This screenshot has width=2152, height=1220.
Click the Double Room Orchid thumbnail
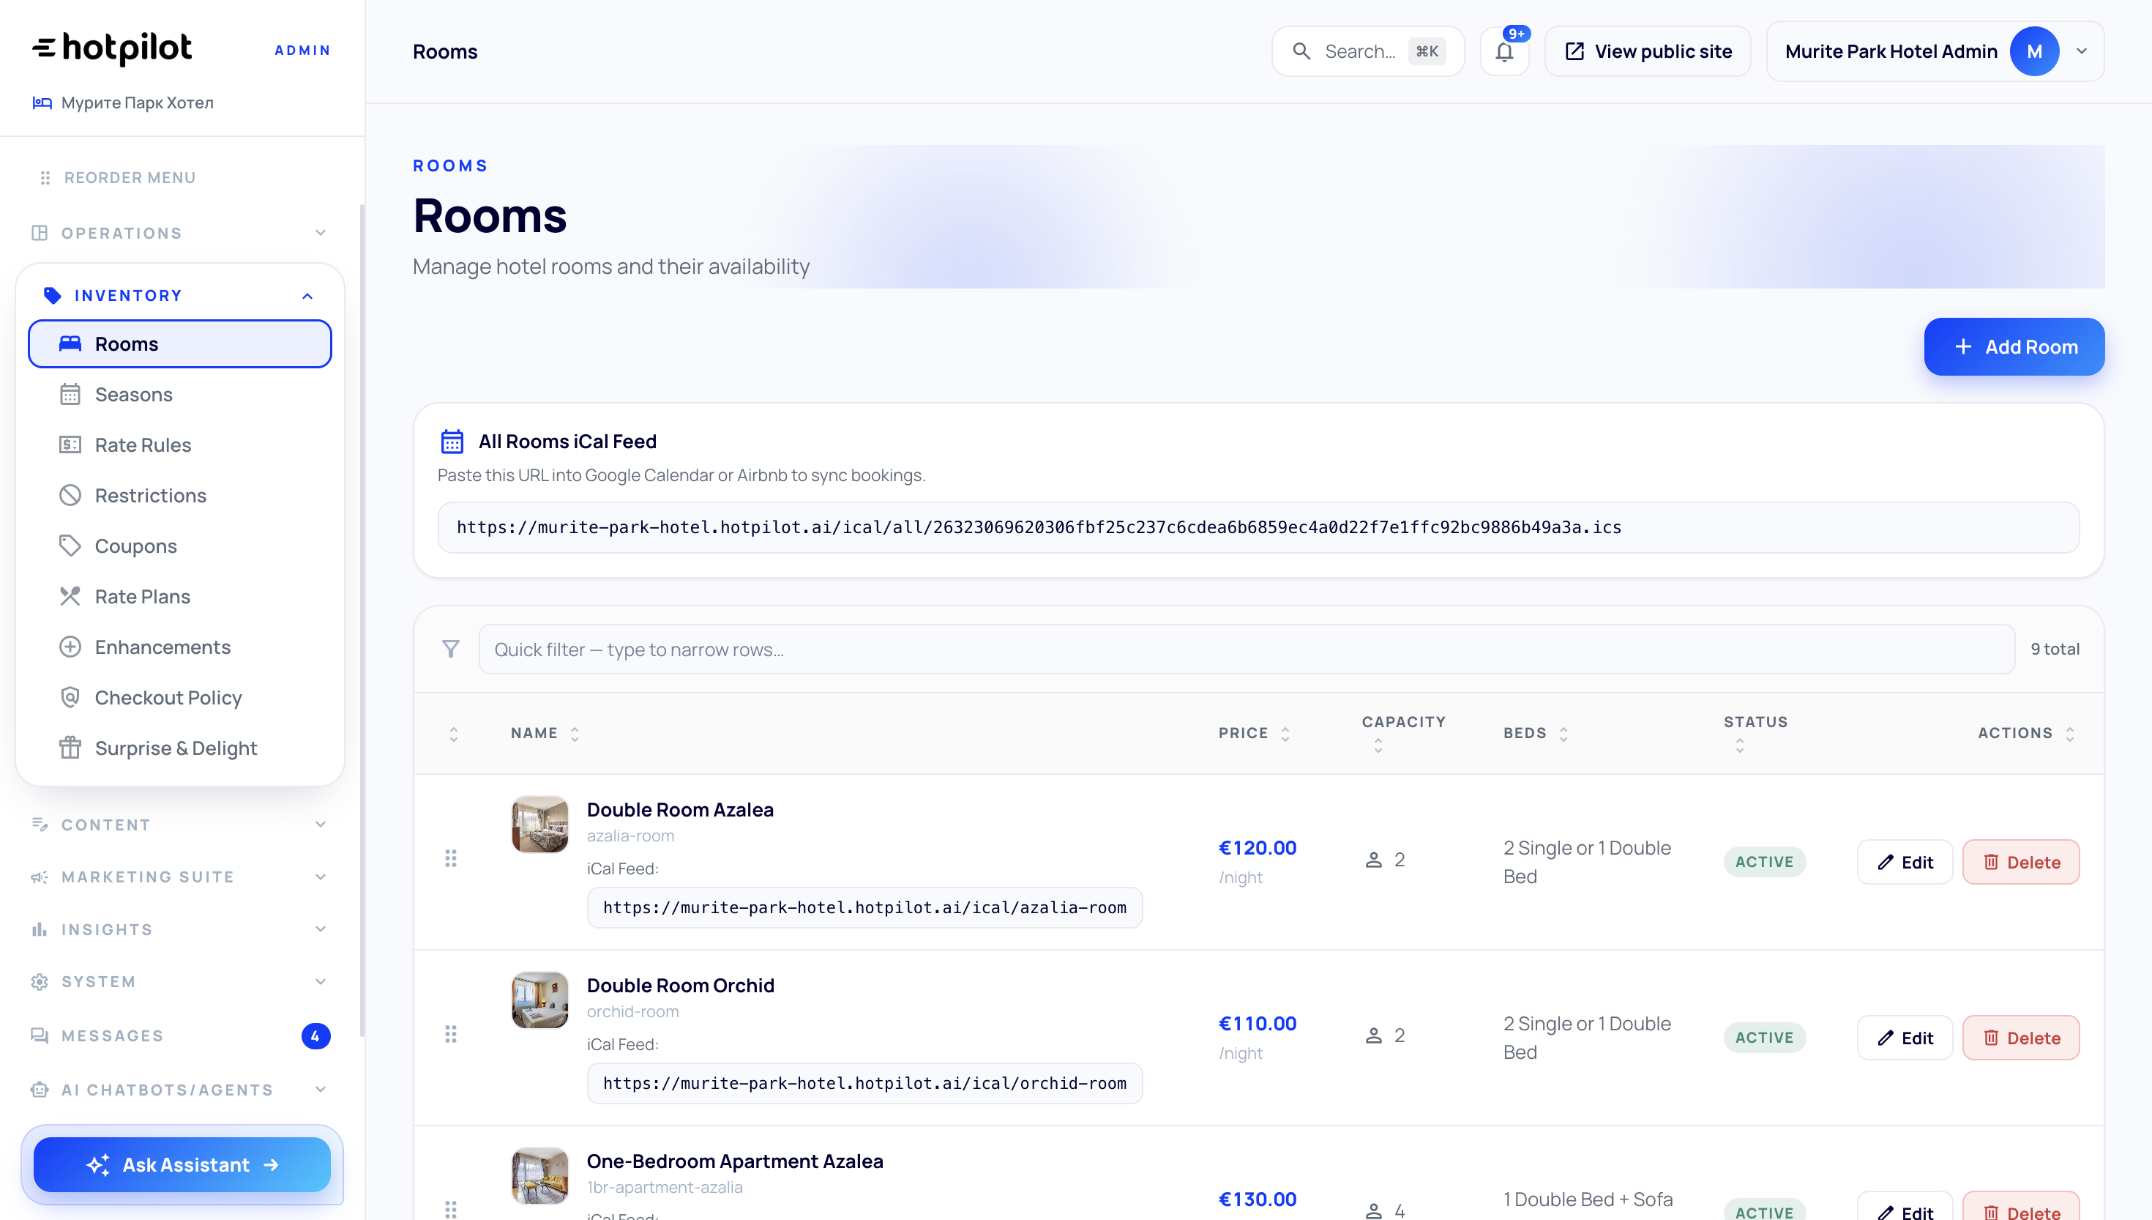[x=539, y=1000]
